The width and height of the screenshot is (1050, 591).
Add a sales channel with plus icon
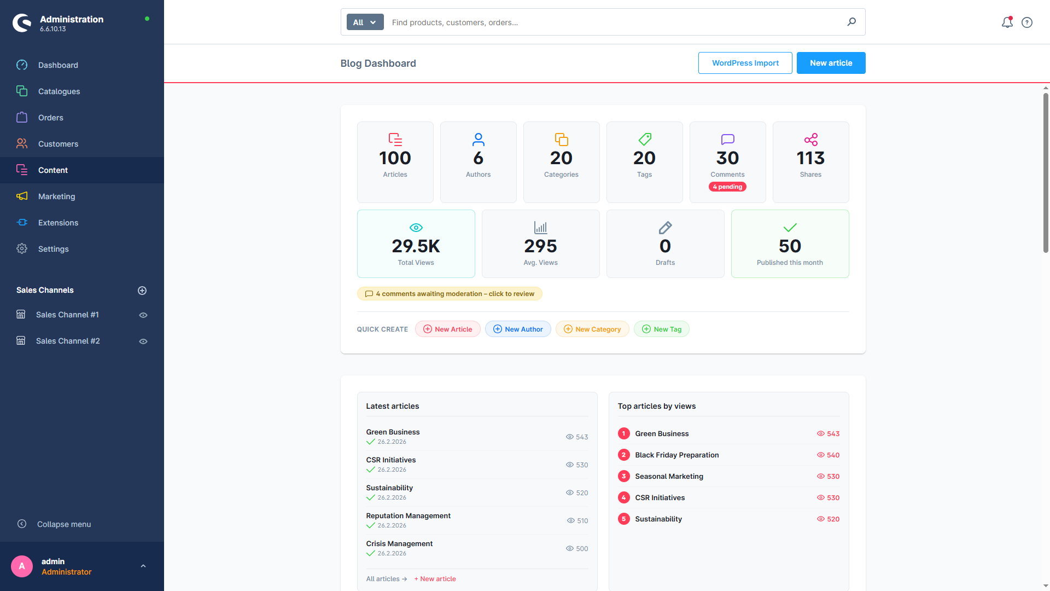tap(142, 291)
